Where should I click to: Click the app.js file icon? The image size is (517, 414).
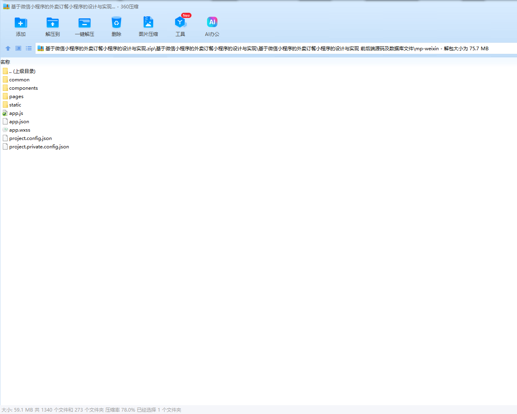pos(5,113)
